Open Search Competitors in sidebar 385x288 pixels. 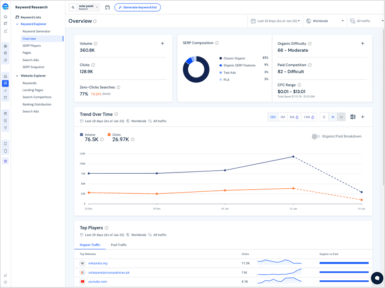click(x=37, y=97)
